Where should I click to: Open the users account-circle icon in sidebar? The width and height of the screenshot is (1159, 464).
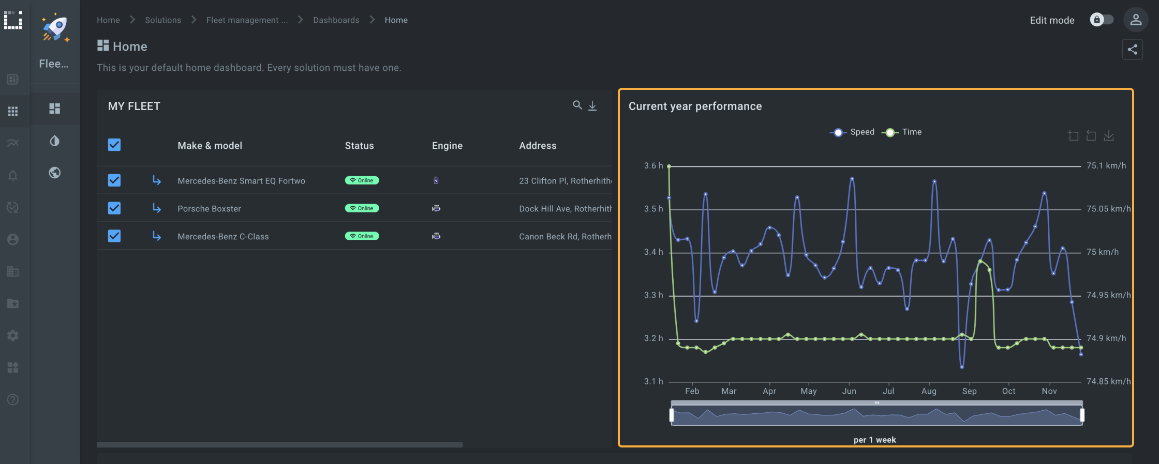pyautogui.click(x=13, y=239)
